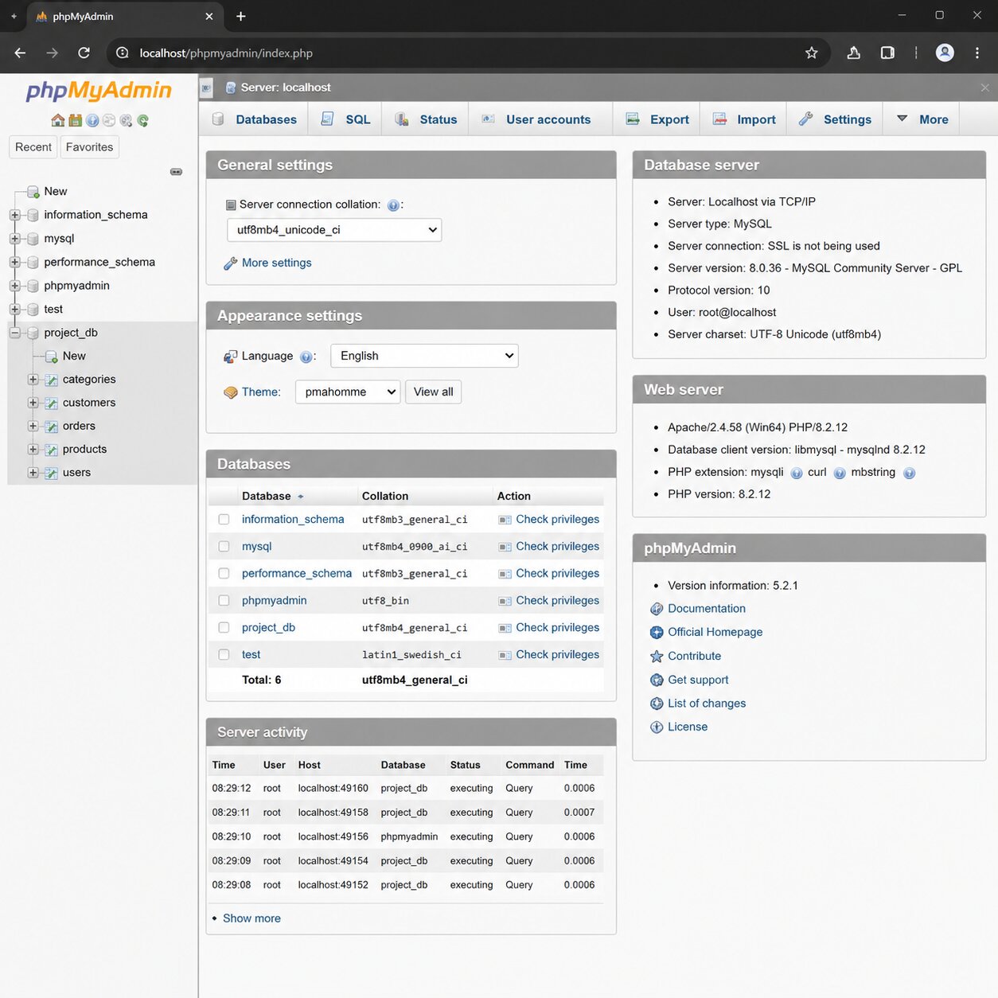The height and width of the screenshot is (998, 998).
Task: Tick the test database checkbox
Action: (x=224, y=655)
